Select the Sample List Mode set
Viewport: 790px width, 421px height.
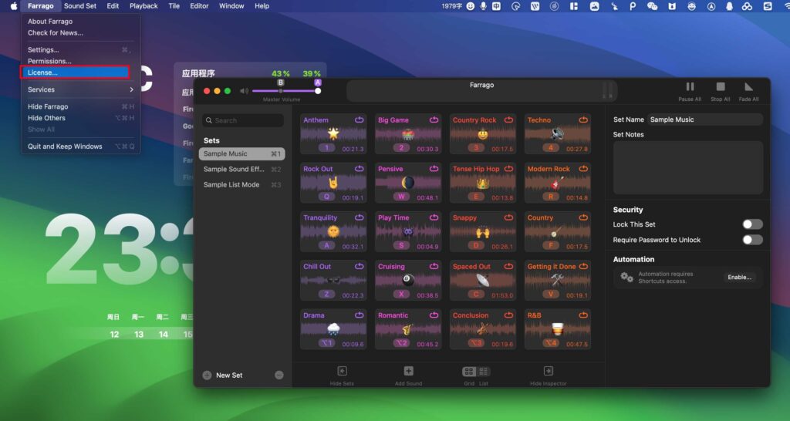(x=241, y=185)
